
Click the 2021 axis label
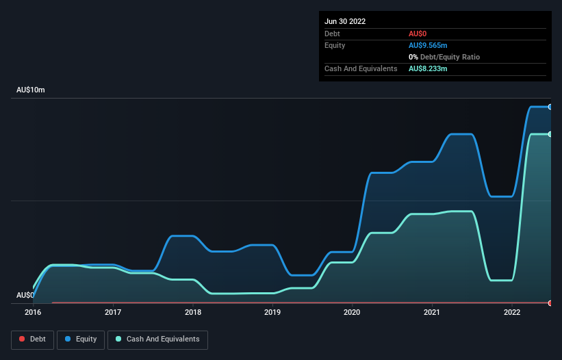click(432, 312)
